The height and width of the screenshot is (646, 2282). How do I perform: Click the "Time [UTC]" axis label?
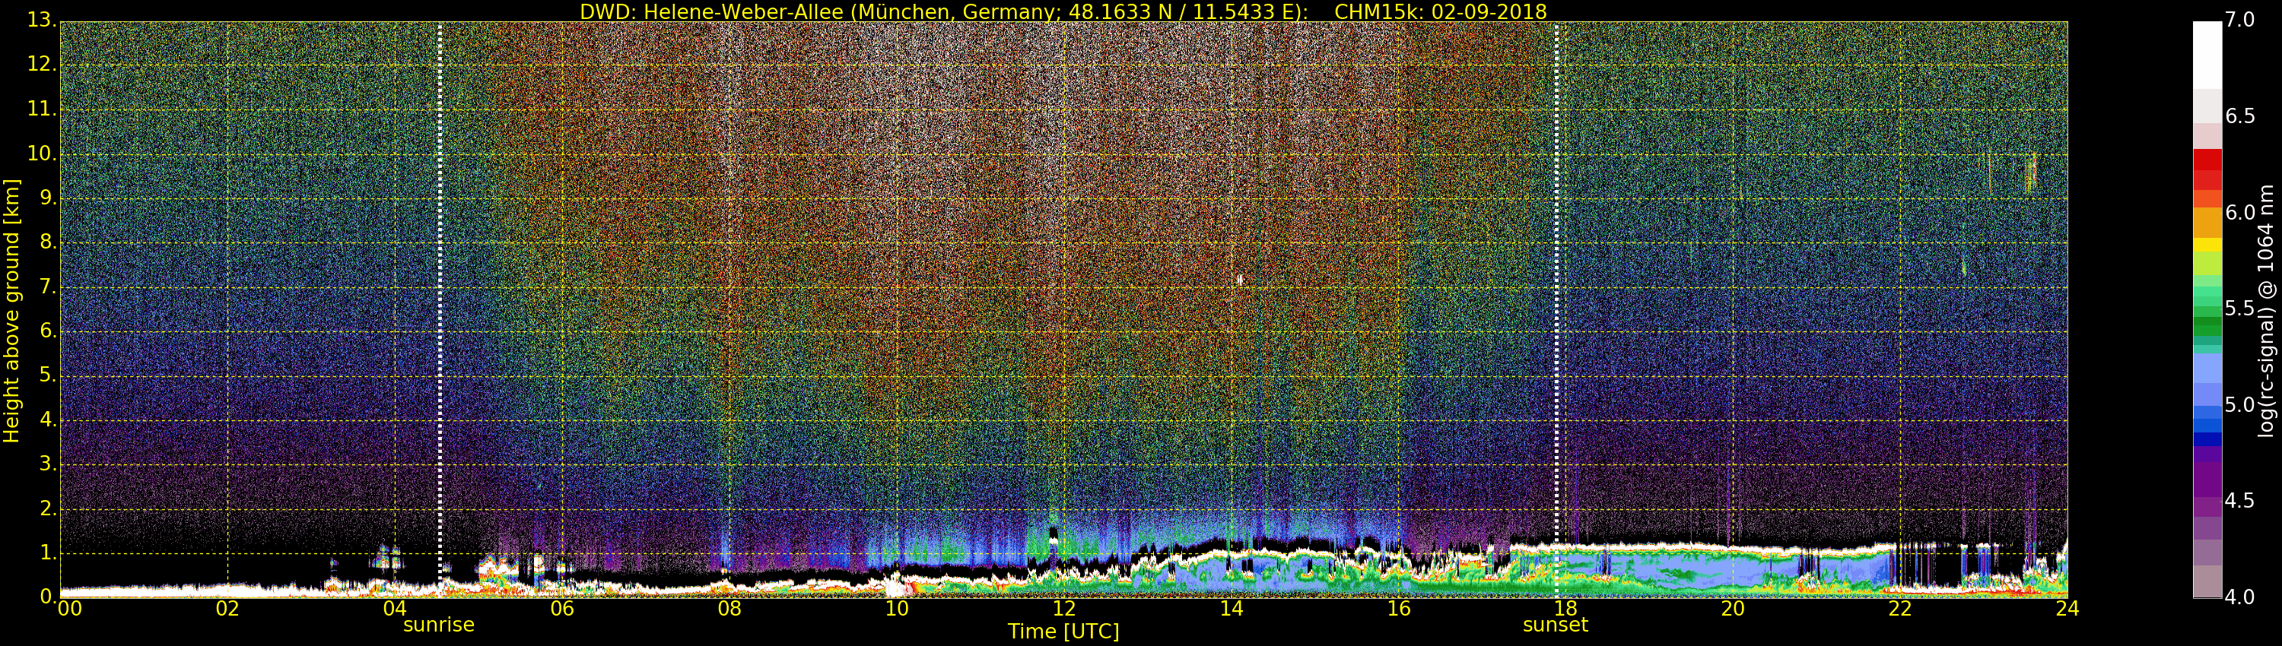(x=1063, y=632)
